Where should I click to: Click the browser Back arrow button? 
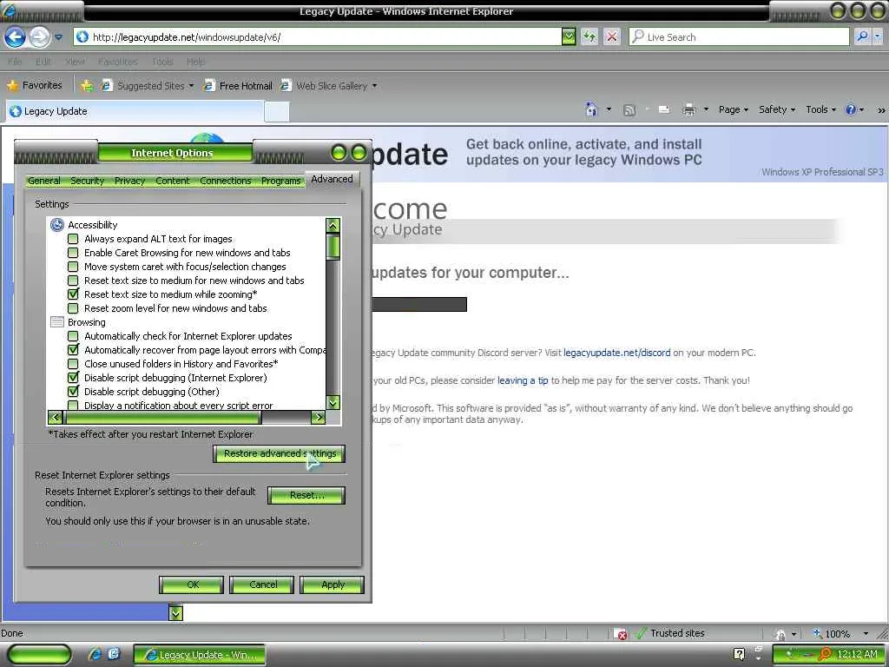pos(16,37)
